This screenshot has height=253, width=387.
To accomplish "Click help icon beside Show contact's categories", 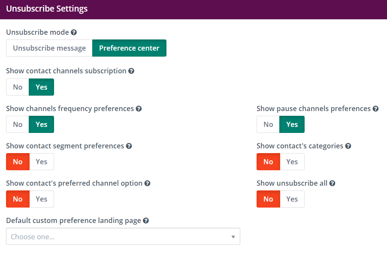I will [x=348, y=146].
